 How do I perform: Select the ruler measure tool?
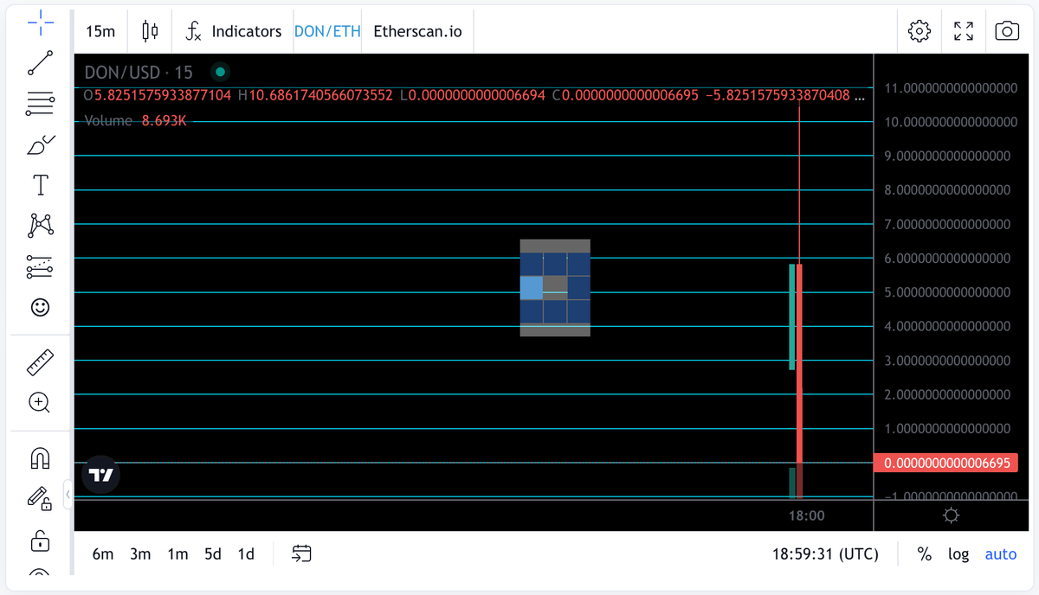(x=40, y=362)
